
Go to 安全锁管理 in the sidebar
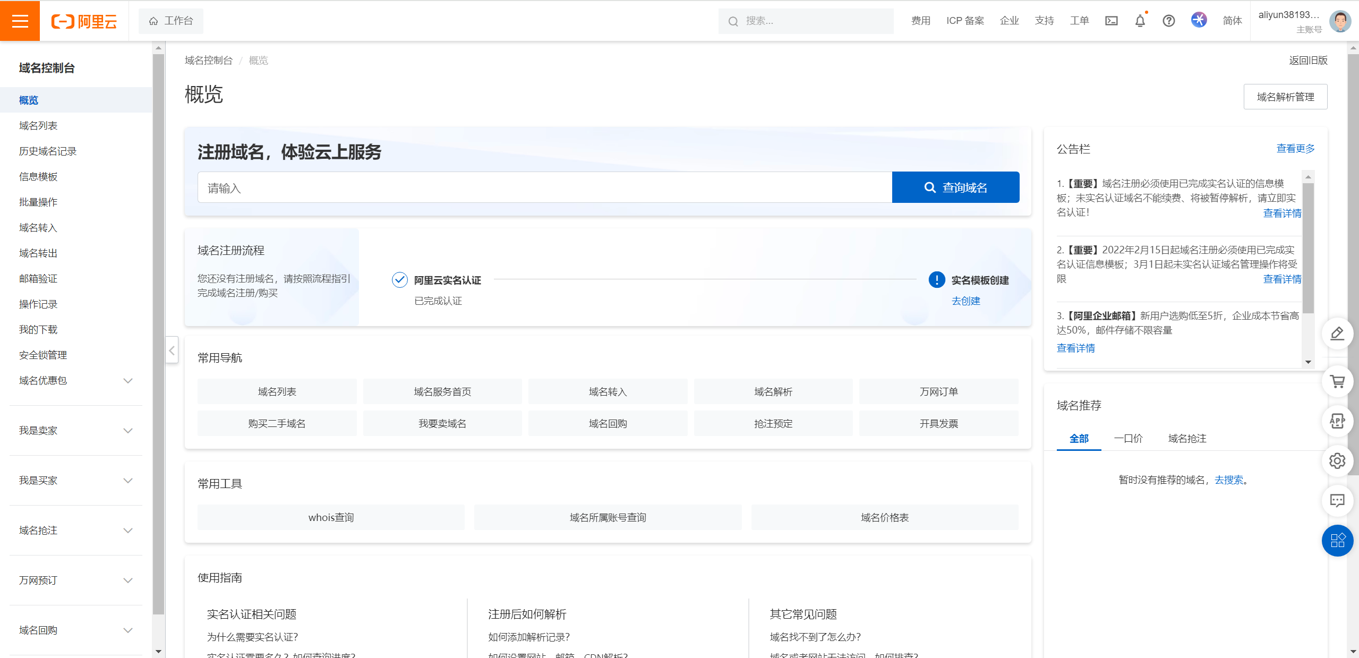point(43,355)
